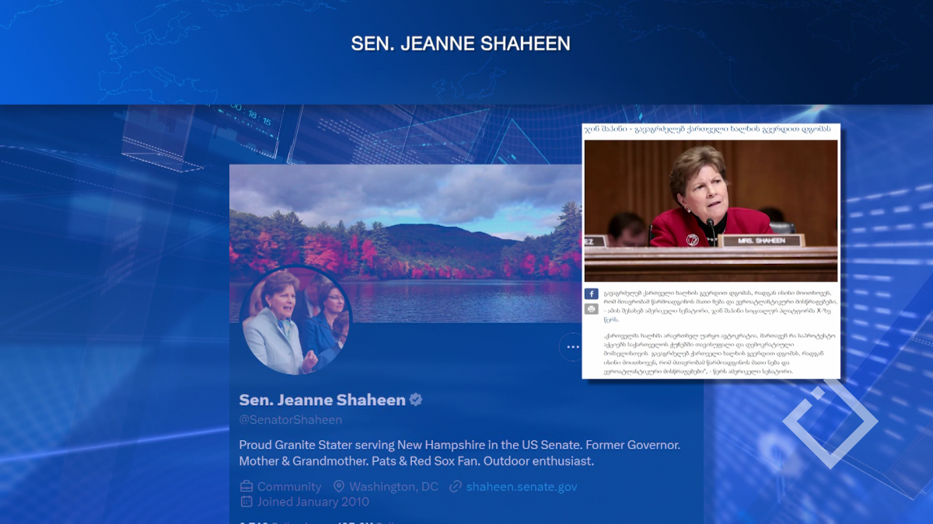Click the Facebook share icon in article
This screenshot has width=933, height=524.
[x=591, y=294]
